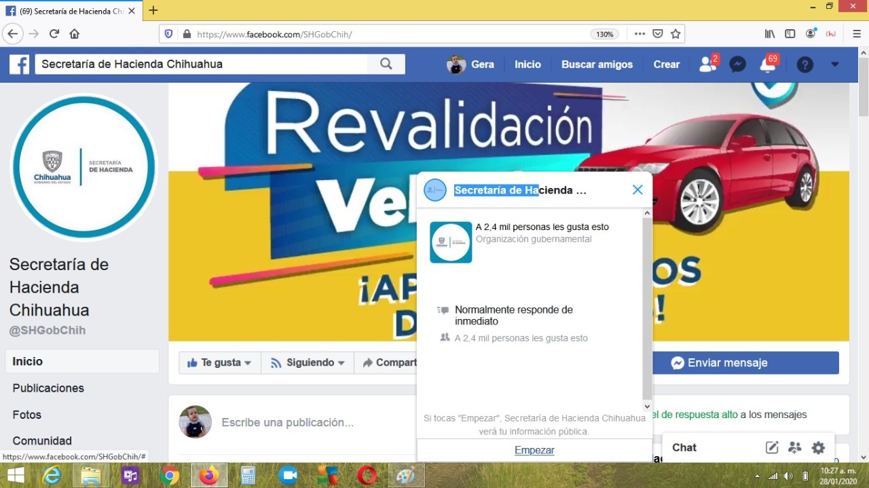The height and width of the screenshot is (488, 869).
Task: Open the notifications bell with 69 alerts
Action: coord(768,64)
